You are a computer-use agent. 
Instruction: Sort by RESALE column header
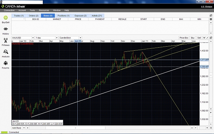tap(122, 19)
